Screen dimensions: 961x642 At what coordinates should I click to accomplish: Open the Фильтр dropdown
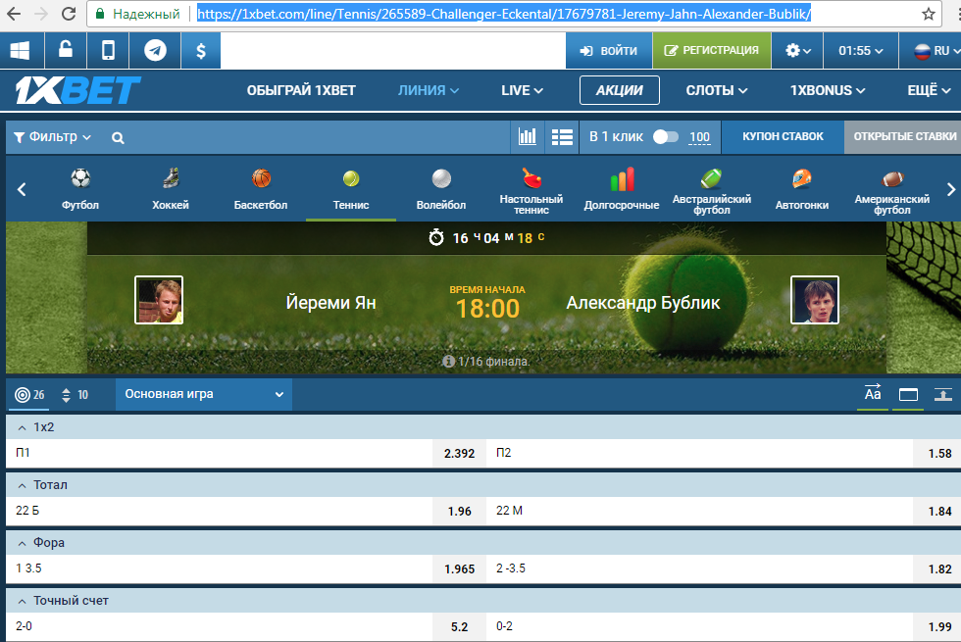(x=52, y=137)
